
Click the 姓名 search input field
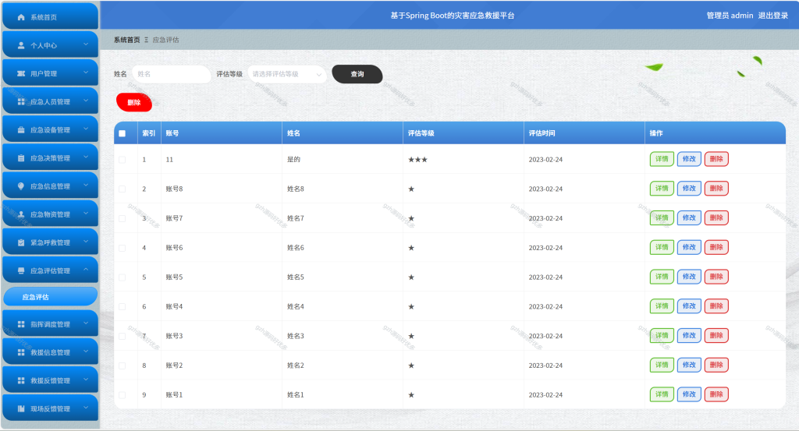pyautogui.click(x=171, y=74)
